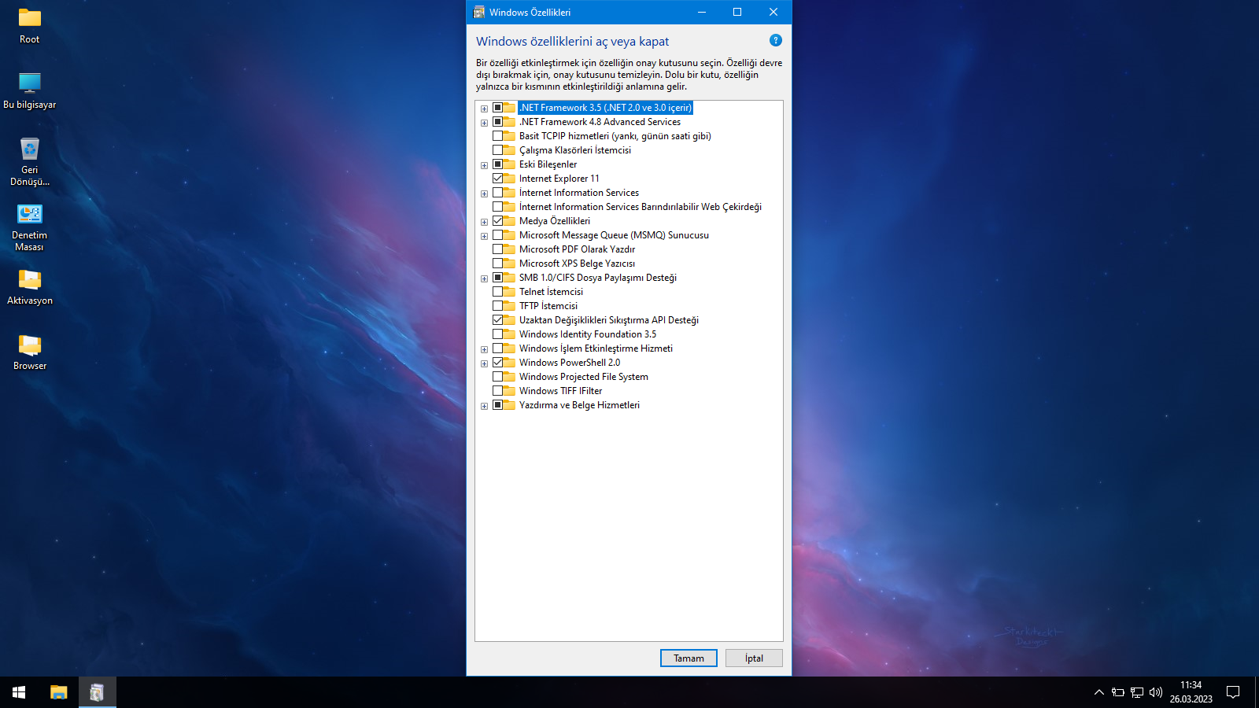
Task: Expand the .NET Framework 3.5 tree node
Action: click(484, 109)
